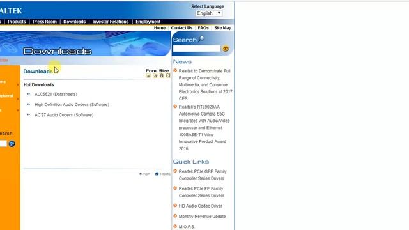Open the RTL9020AA Automotive Camera SoC news
This screenshot has height=230, width=409.
(204, 128)
